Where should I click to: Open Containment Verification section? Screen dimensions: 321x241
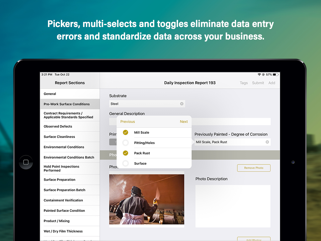click(x=70, y=200)
